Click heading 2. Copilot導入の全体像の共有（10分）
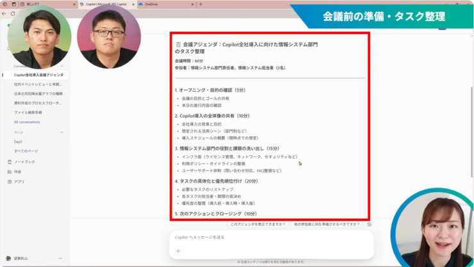The image size is (474, 267). pos(212,116)
